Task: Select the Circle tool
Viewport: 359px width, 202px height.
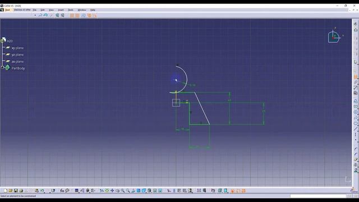Action: [356, 112]
